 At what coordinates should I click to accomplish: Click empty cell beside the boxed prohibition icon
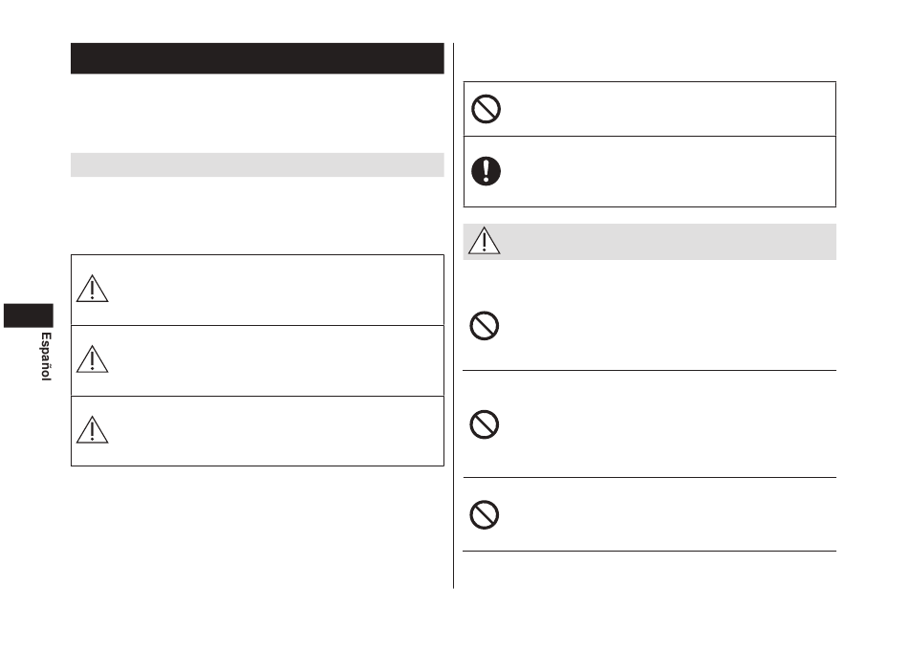672,109
